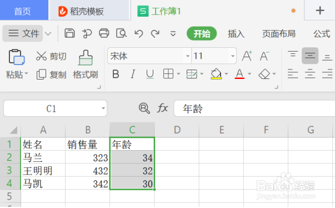The width and height of the screenshot is (335, 208).
Task: Click the export to PDF icon
Action: pos(87,33)
